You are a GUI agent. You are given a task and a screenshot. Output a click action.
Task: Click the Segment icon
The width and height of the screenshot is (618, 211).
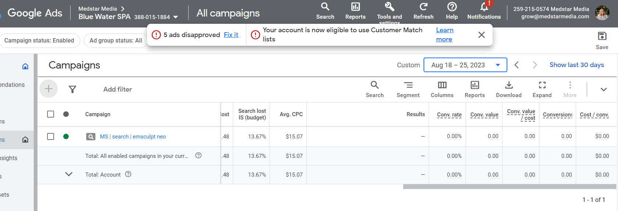408,89
